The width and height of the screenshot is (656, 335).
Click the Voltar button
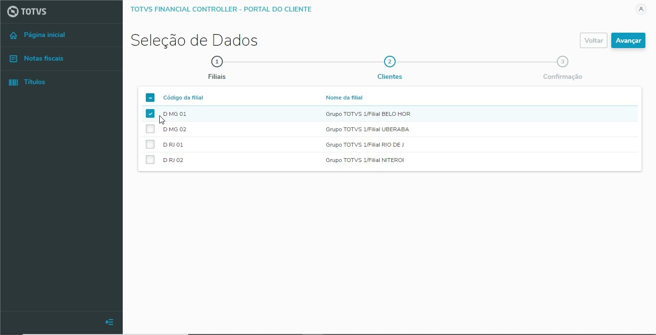point(593,40)
